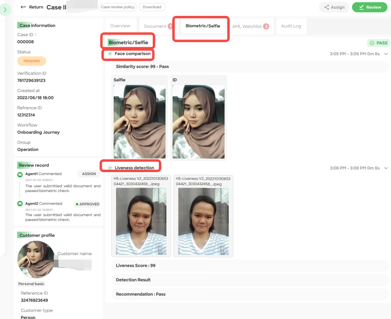Click the Assign button
The height and width of the screenshot is (319, 391).
tap(334, 7)
